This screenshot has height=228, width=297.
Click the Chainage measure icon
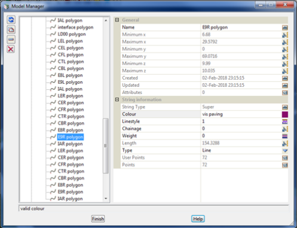point(285,129)
